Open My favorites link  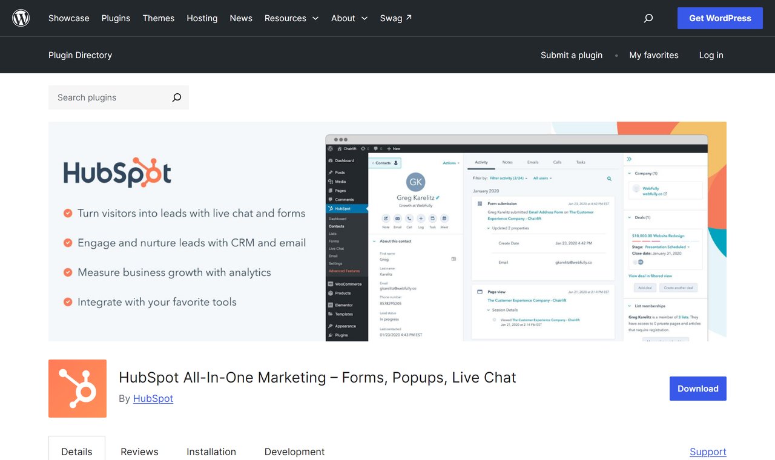point(654,55)
